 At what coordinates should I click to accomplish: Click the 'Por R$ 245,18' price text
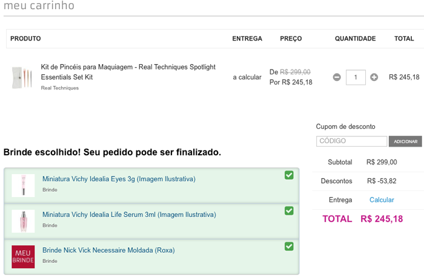click(291, 82)
